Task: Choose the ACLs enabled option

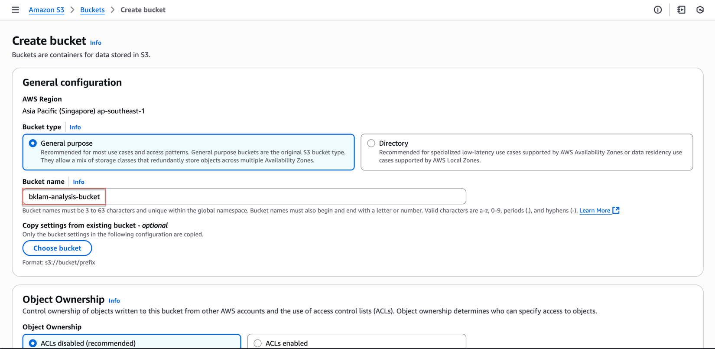Action: (258, 343)
